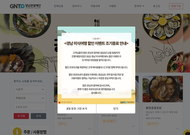Open the 한국어 language dropdown
The width and height of the screenshot is (190, 135).
coord(139,6)
